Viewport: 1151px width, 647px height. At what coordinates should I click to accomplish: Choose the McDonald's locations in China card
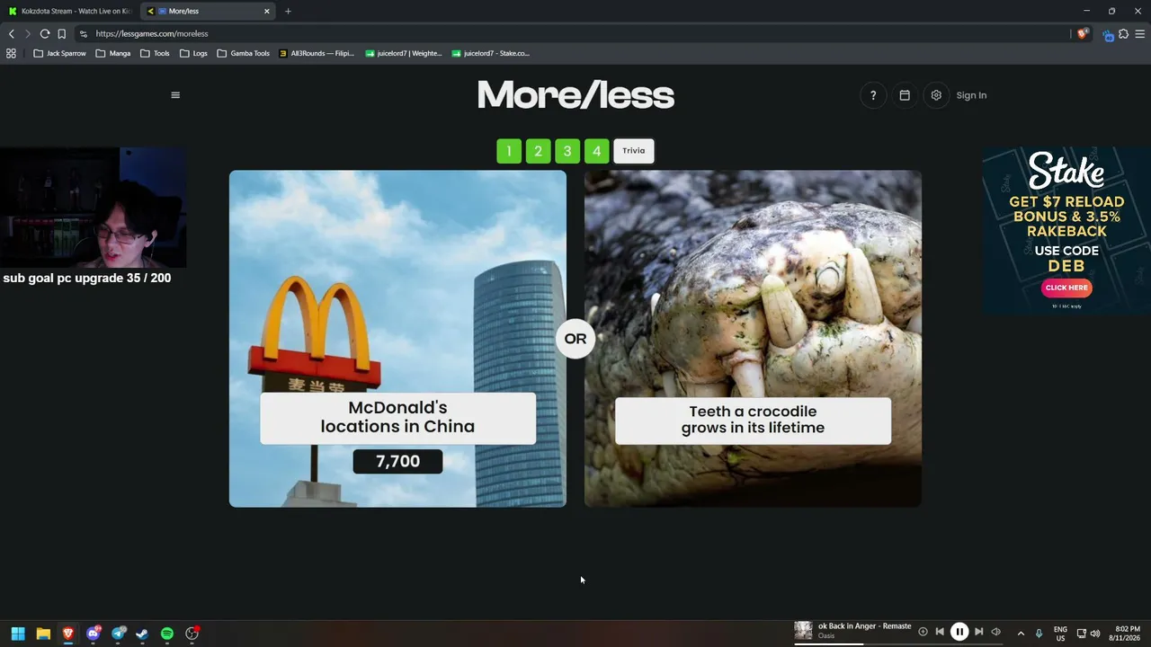(397, 339)
